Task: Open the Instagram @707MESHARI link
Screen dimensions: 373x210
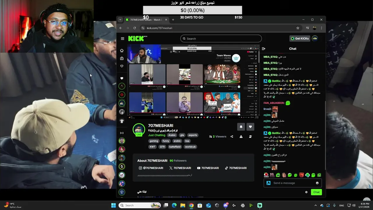Action: click(151, 168)
